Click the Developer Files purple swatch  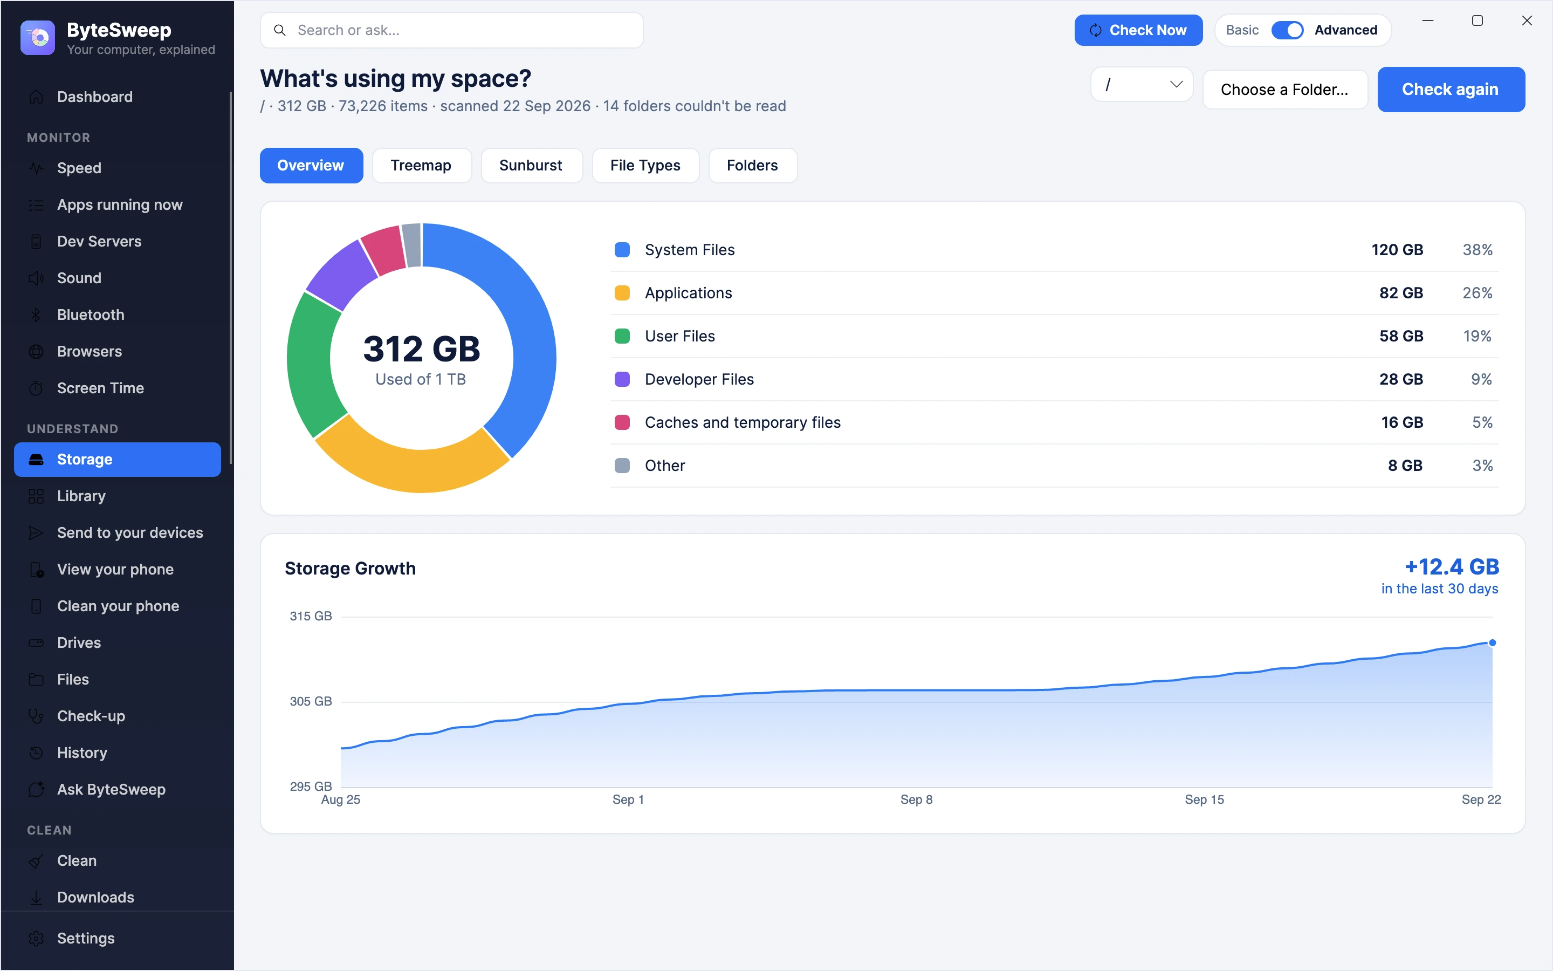622,379
